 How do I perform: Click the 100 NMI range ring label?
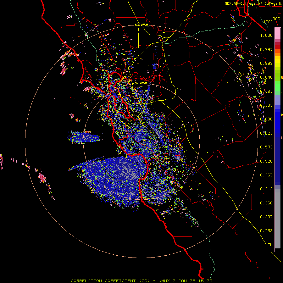142,25
